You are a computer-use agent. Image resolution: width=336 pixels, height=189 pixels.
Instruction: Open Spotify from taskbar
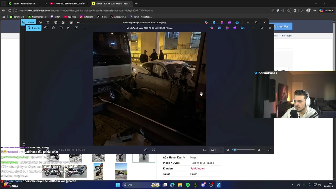click(x=188, y=185)
